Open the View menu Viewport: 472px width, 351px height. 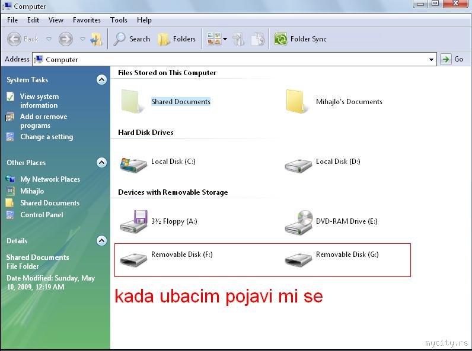point(56,20)
